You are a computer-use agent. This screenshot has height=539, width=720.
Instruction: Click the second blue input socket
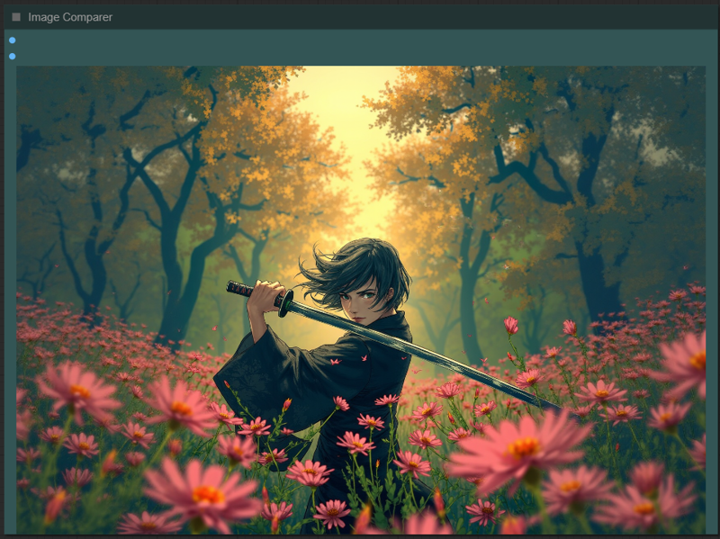pyautogui.click(x=13, y=57)
